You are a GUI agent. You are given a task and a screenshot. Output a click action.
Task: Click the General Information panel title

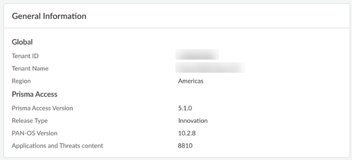click(x=49, y=16)
